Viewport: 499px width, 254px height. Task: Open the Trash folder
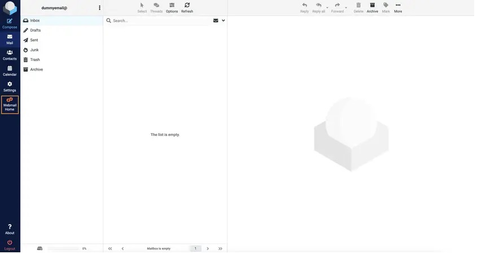35,60
